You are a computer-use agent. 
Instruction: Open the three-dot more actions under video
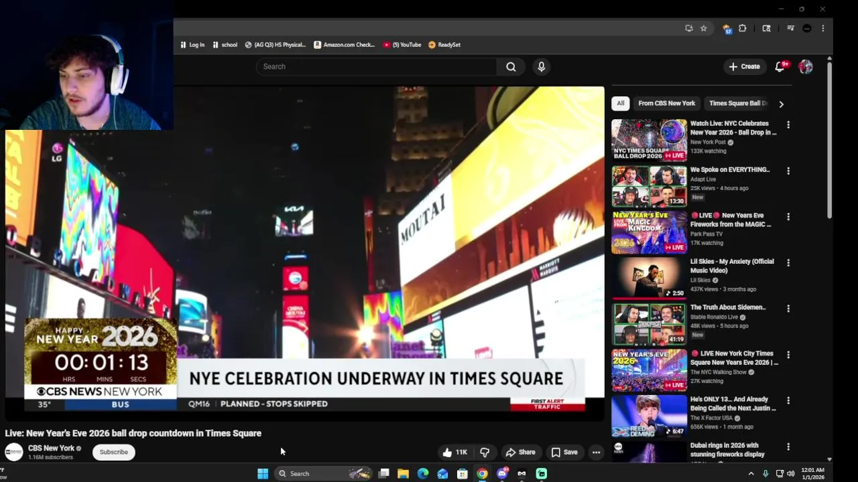(596, 453)
